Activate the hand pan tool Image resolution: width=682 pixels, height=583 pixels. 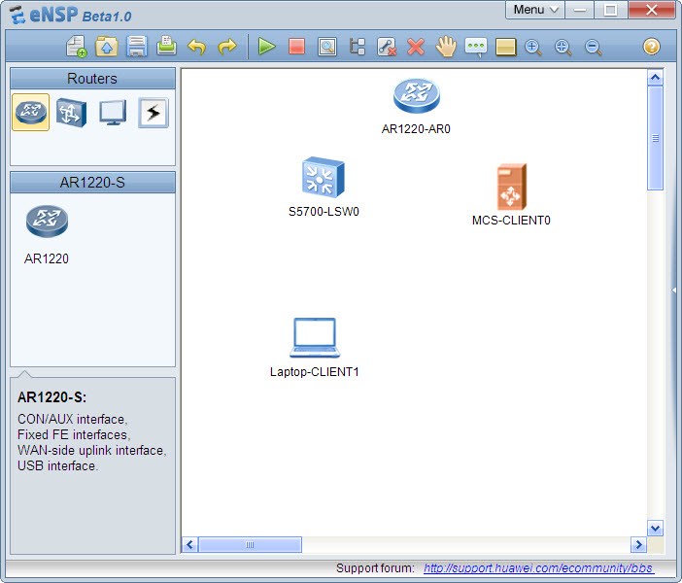pyautogui.click(x=446, y=47)
